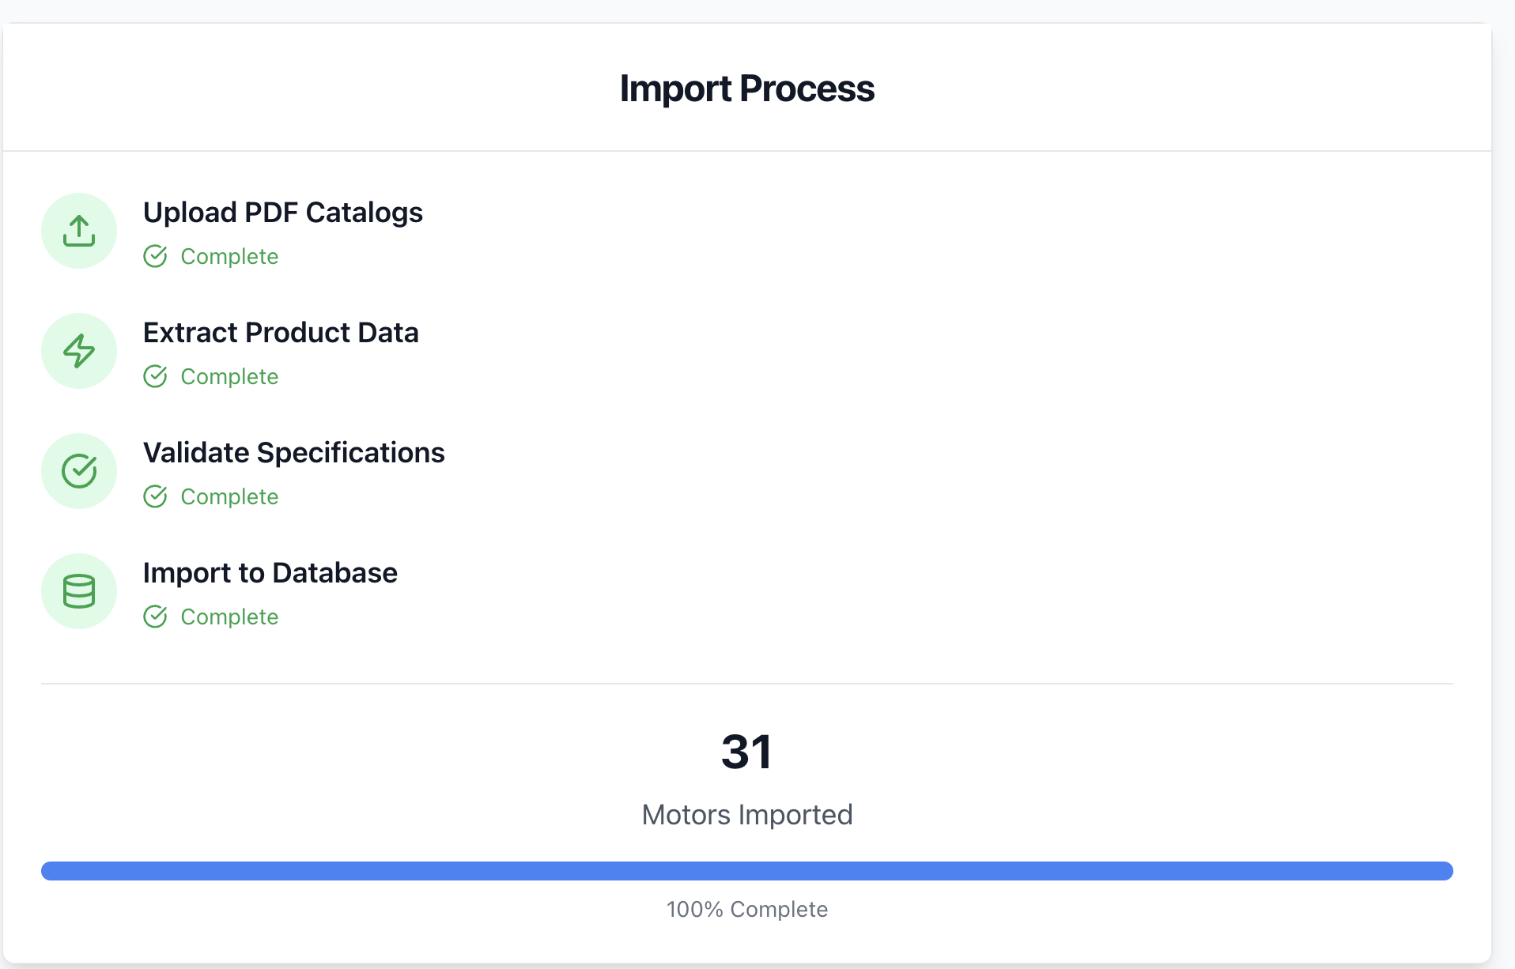Viewport: 1515px width, 969px height.
Task: Click the '100% Complete' progress text
Action: [x=747, y=910]
